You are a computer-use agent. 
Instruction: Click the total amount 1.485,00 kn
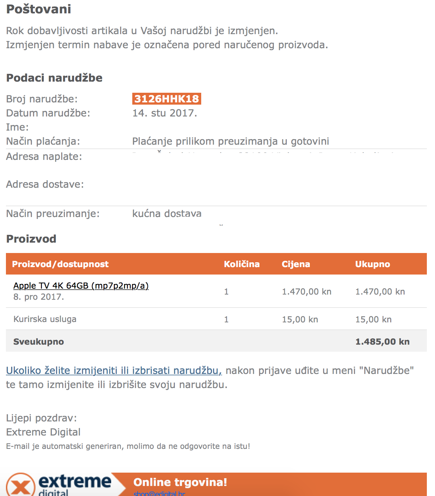(x=382, y=342)
